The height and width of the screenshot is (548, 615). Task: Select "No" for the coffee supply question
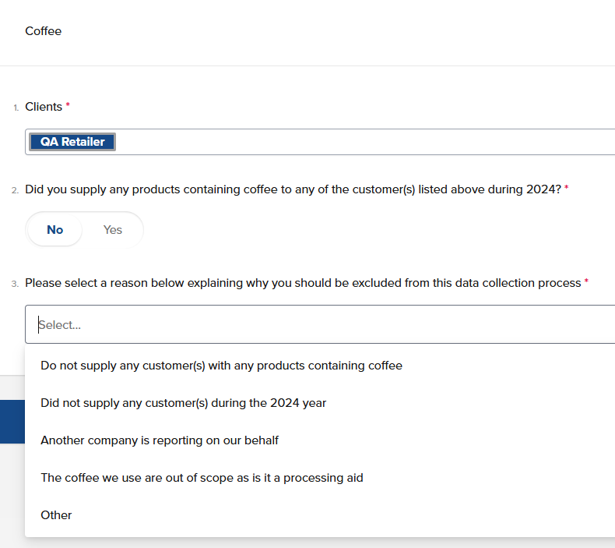coord(55,230)
